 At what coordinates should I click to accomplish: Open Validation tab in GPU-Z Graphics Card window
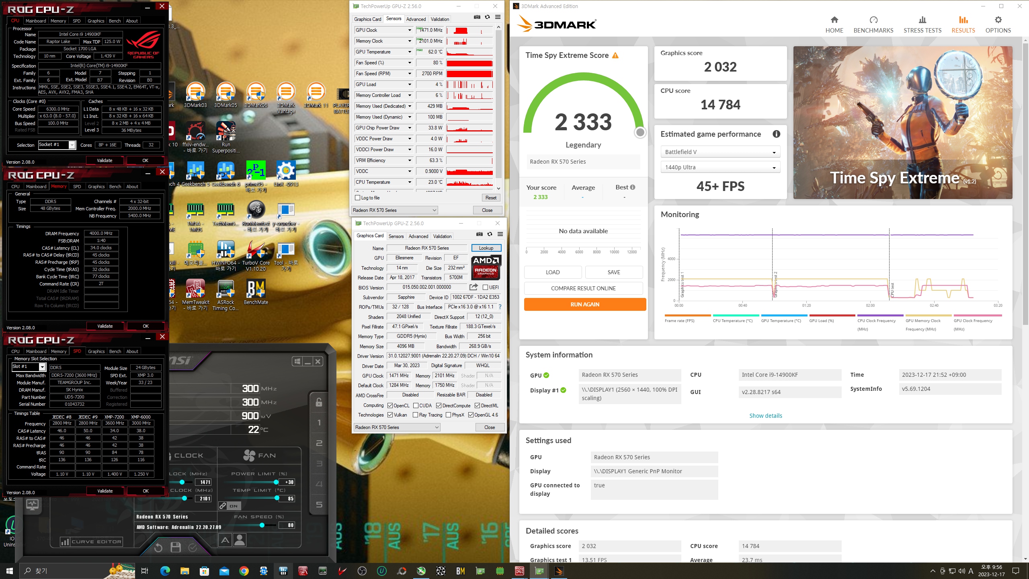442,236
